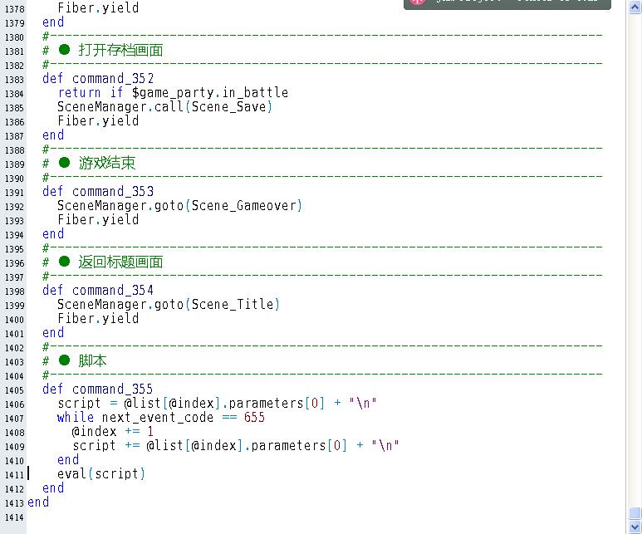Click 'Fiber.yield' on line 1378
Screen dimensions: 642x534
pos(98,7)
